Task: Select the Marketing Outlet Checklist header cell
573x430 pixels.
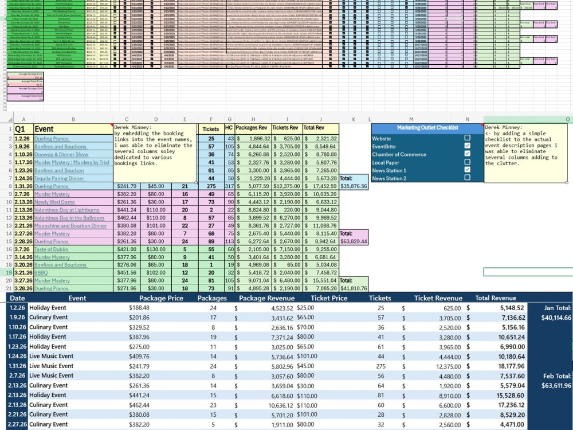Action: (427, 128)
